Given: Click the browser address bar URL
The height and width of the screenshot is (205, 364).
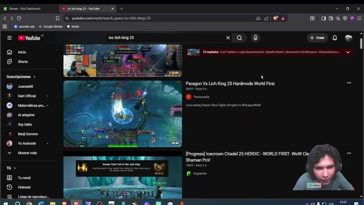Looking at the screenshot, I should pyautogui.click(x=111, y=18).
